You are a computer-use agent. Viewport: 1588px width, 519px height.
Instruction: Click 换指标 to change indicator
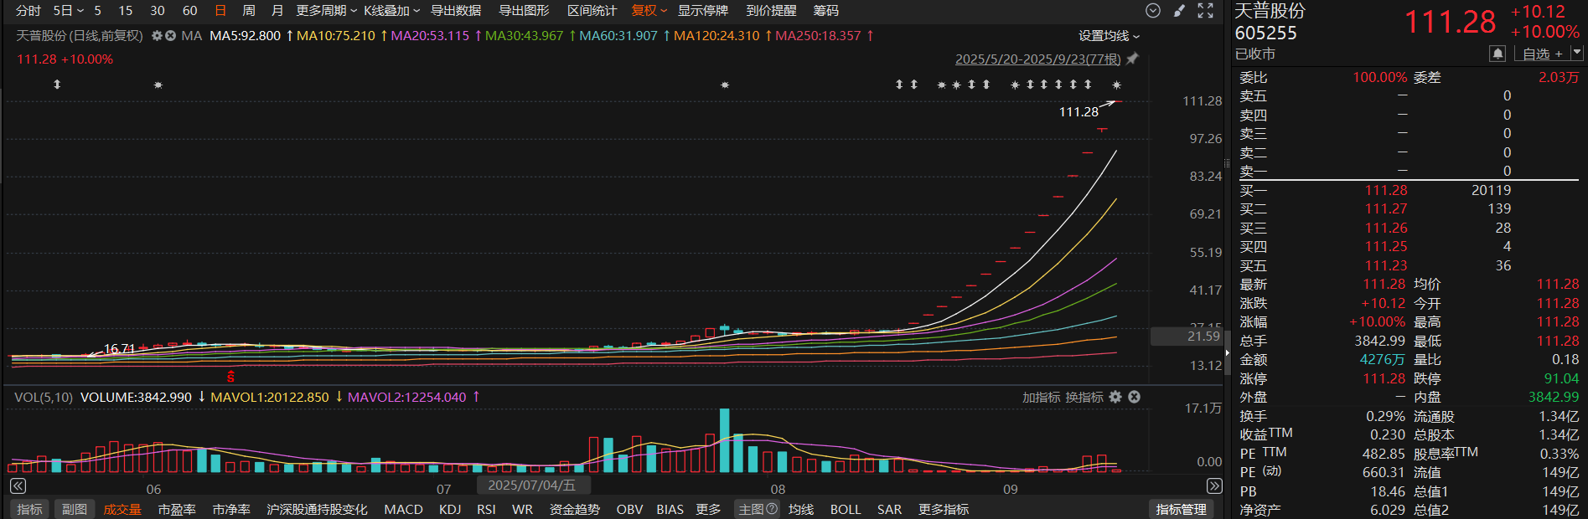[1084, 397]
